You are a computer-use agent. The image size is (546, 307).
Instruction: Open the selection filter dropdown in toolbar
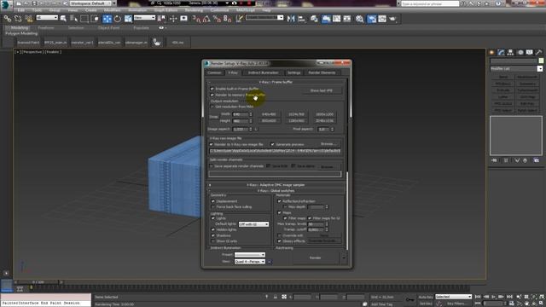tap(47, 17)
